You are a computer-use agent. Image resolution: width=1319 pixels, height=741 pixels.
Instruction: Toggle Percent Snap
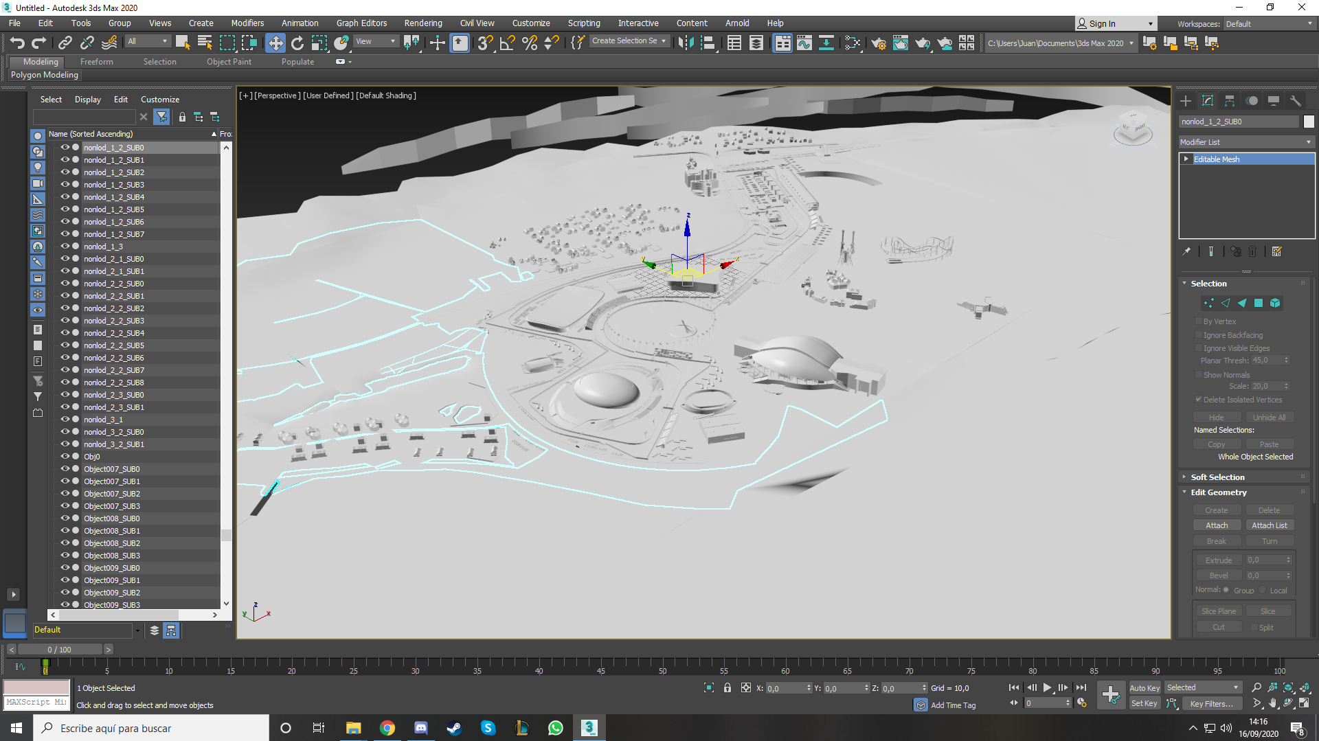pyautogui.click(x=529, y=43)
